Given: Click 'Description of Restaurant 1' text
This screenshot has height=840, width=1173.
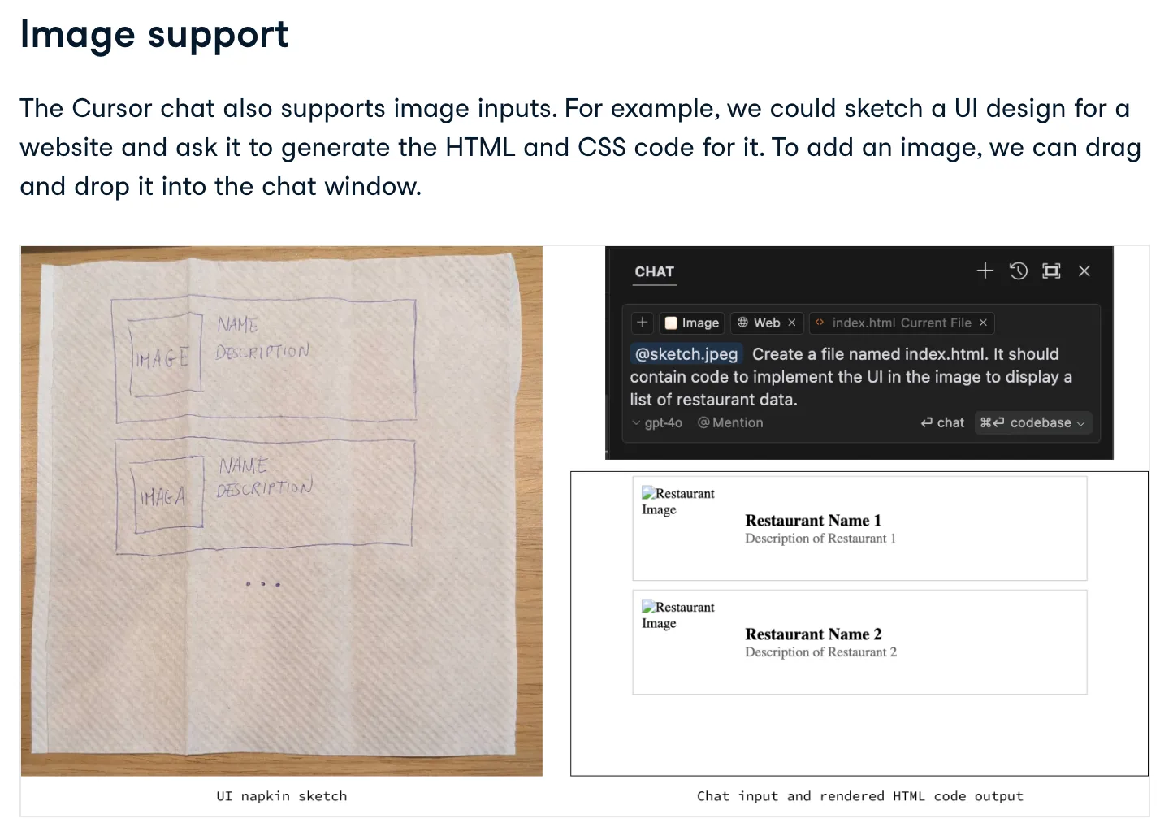Looking at the screenshot, I should 820,539.
